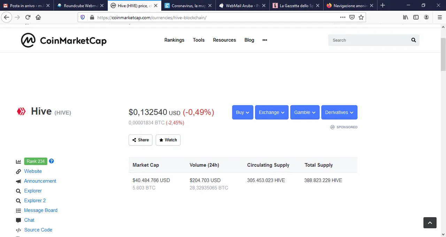Click the $40.484.766 USD market cap value

[151, 180]
